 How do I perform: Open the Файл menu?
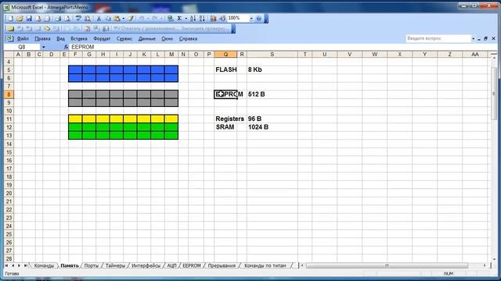[23, 38]
